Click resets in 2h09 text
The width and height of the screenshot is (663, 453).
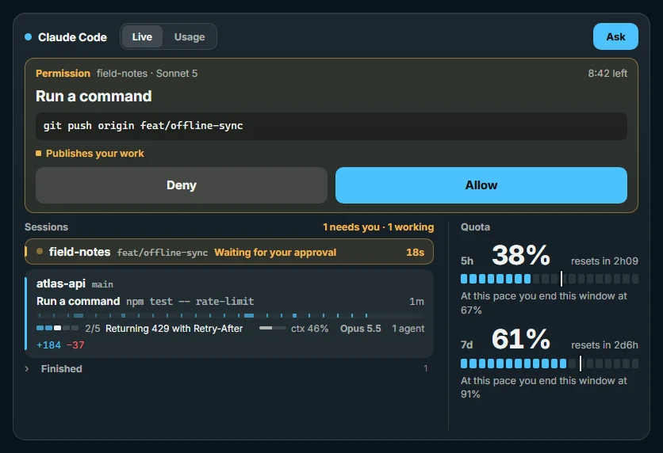coord(604,261)
